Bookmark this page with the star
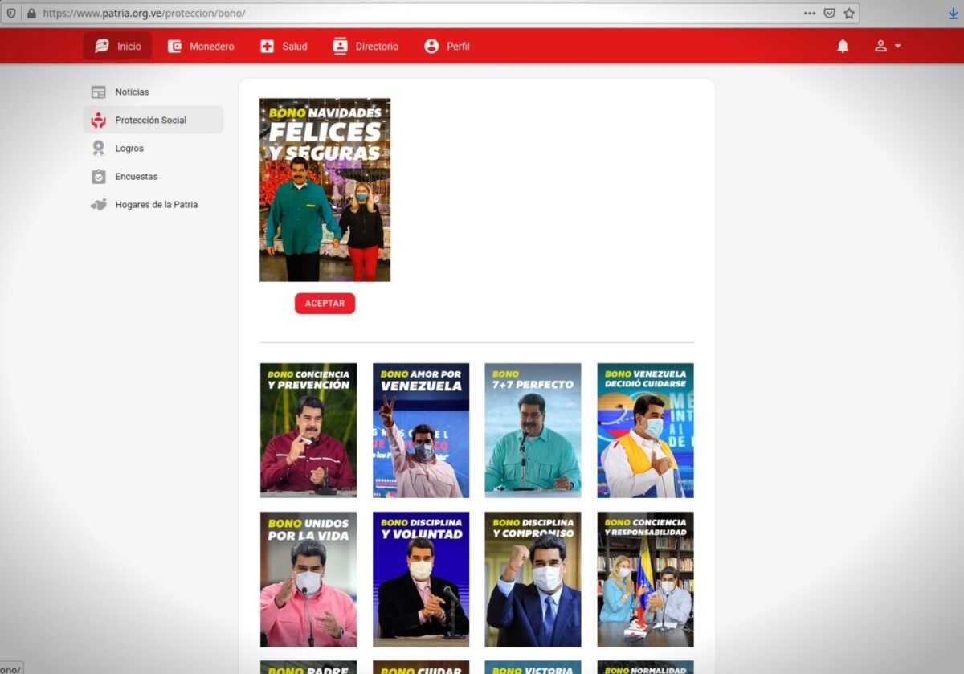The height and width of the screenshot is (674, 964). [x=849, y=14]
